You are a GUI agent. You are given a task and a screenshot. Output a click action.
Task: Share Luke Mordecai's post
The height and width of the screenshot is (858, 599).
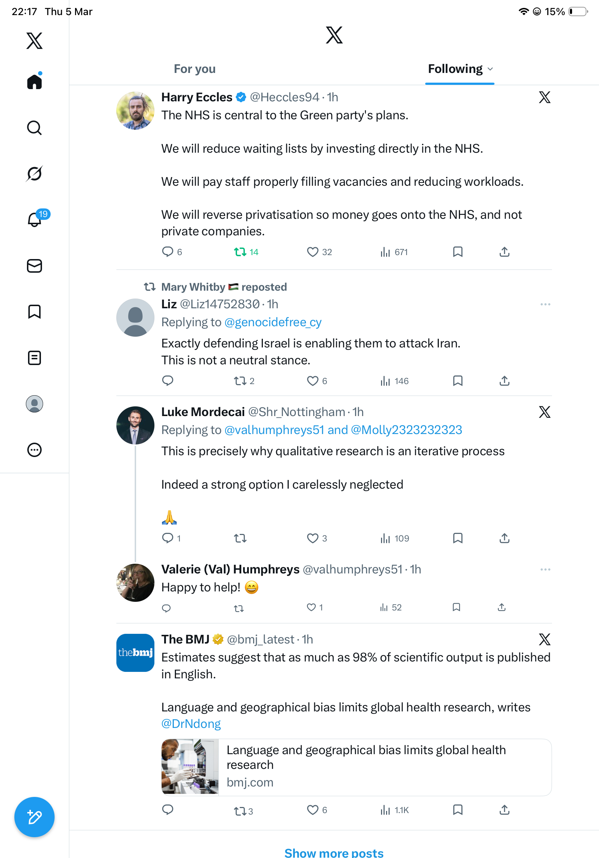pyautogui.click(x=504, y=538)
